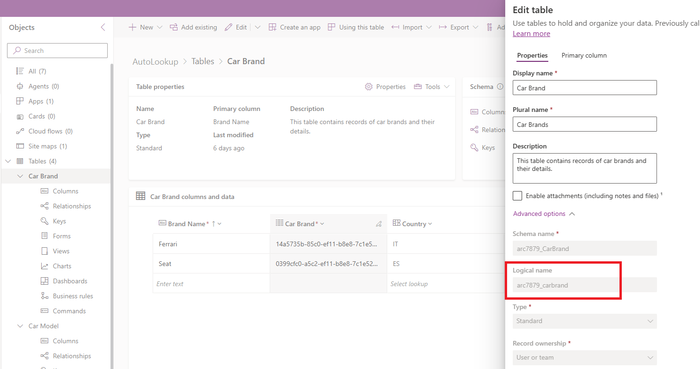700x369 pixels.
Task: Enable attachments including notes and files
Action: coord(517,196)
